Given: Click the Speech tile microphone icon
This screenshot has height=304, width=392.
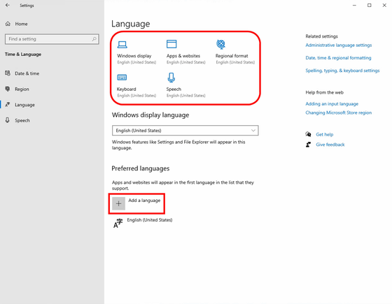Looking at the screenshot, I should [x=171, y=78].
